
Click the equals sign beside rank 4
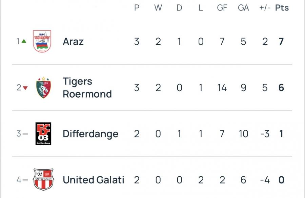pyautogui.click(x=25, y=180)
